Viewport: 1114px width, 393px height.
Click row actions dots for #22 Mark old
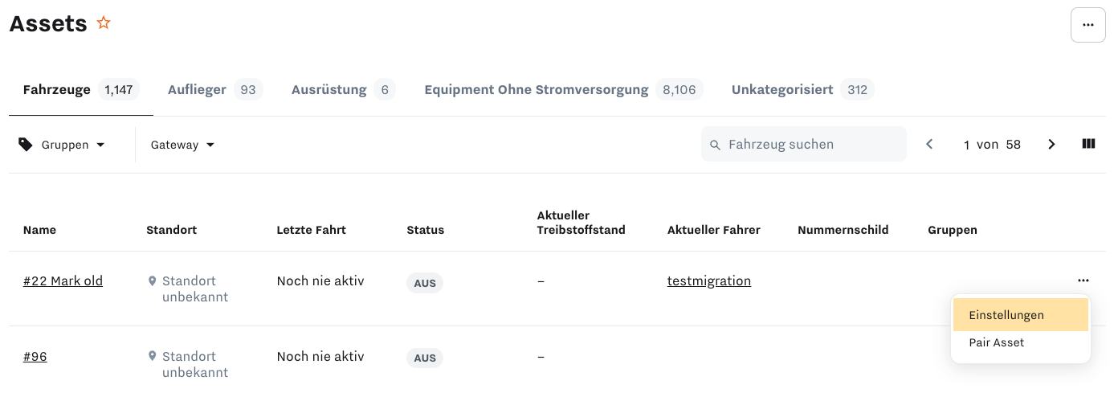[1083, 280]
